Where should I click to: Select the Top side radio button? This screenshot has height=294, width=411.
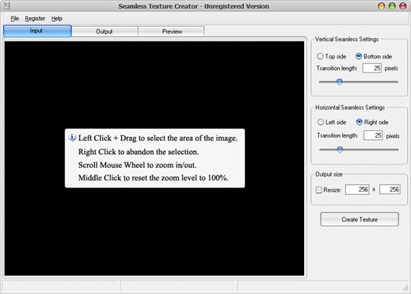coord(320,56)
